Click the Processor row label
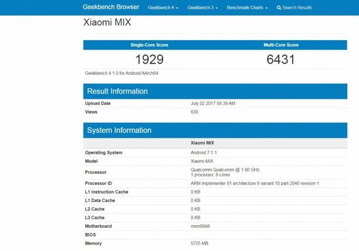Viewport: 359px width, 251px height. (x=96, y=172)
